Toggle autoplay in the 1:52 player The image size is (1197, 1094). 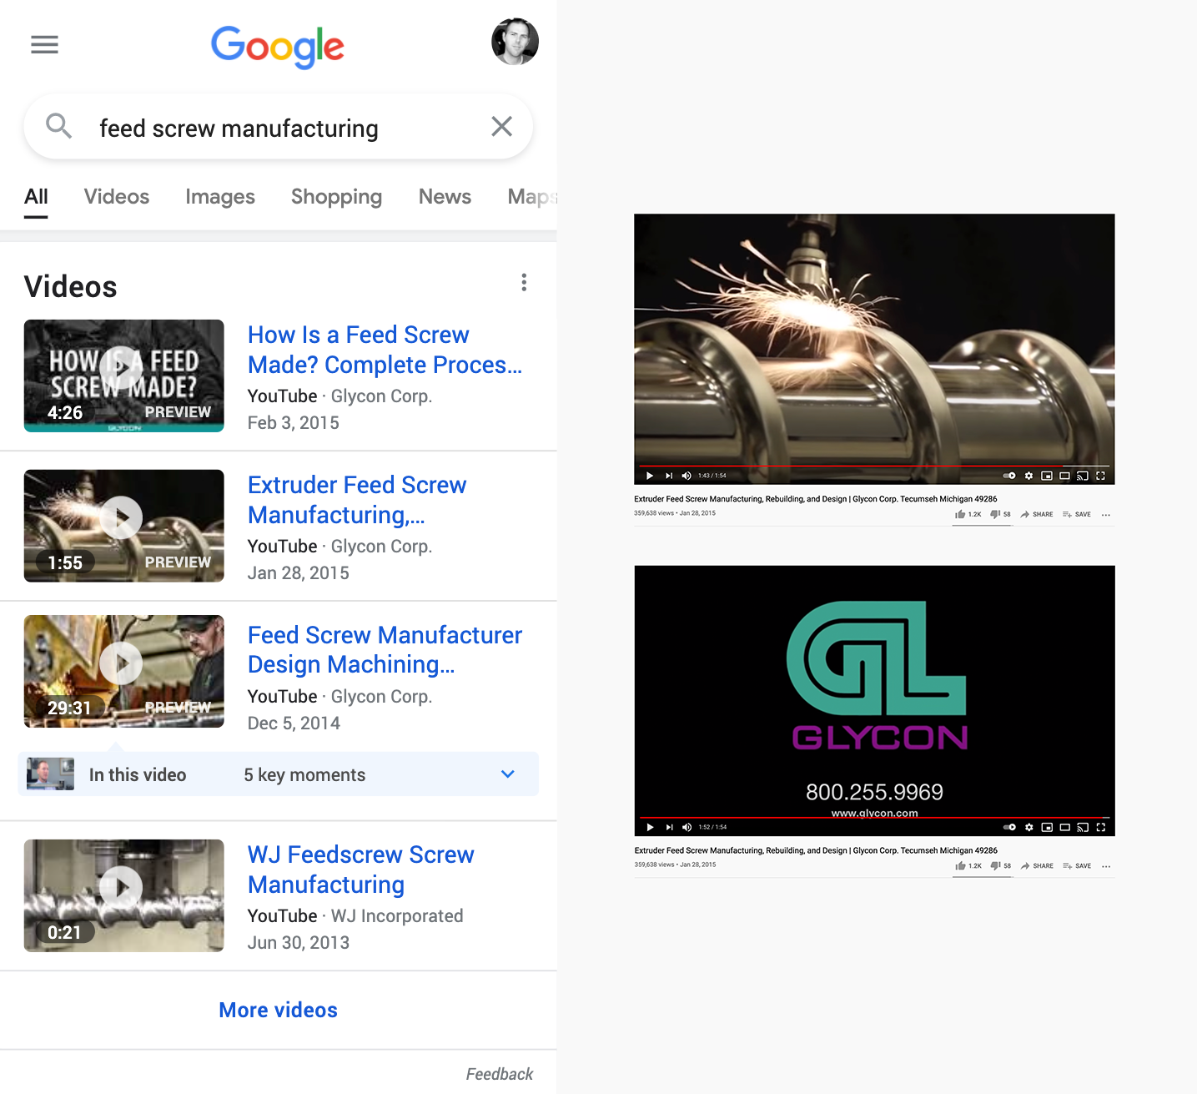click(x=1009, y=827)
